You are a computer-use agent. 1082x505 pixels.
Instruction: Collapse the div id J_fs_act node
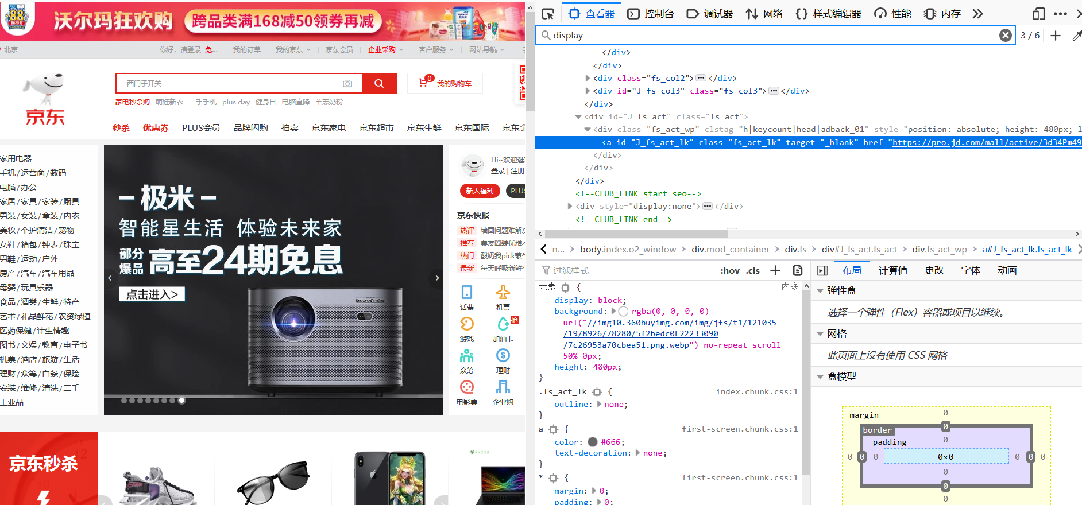click(x=578, y=116)
